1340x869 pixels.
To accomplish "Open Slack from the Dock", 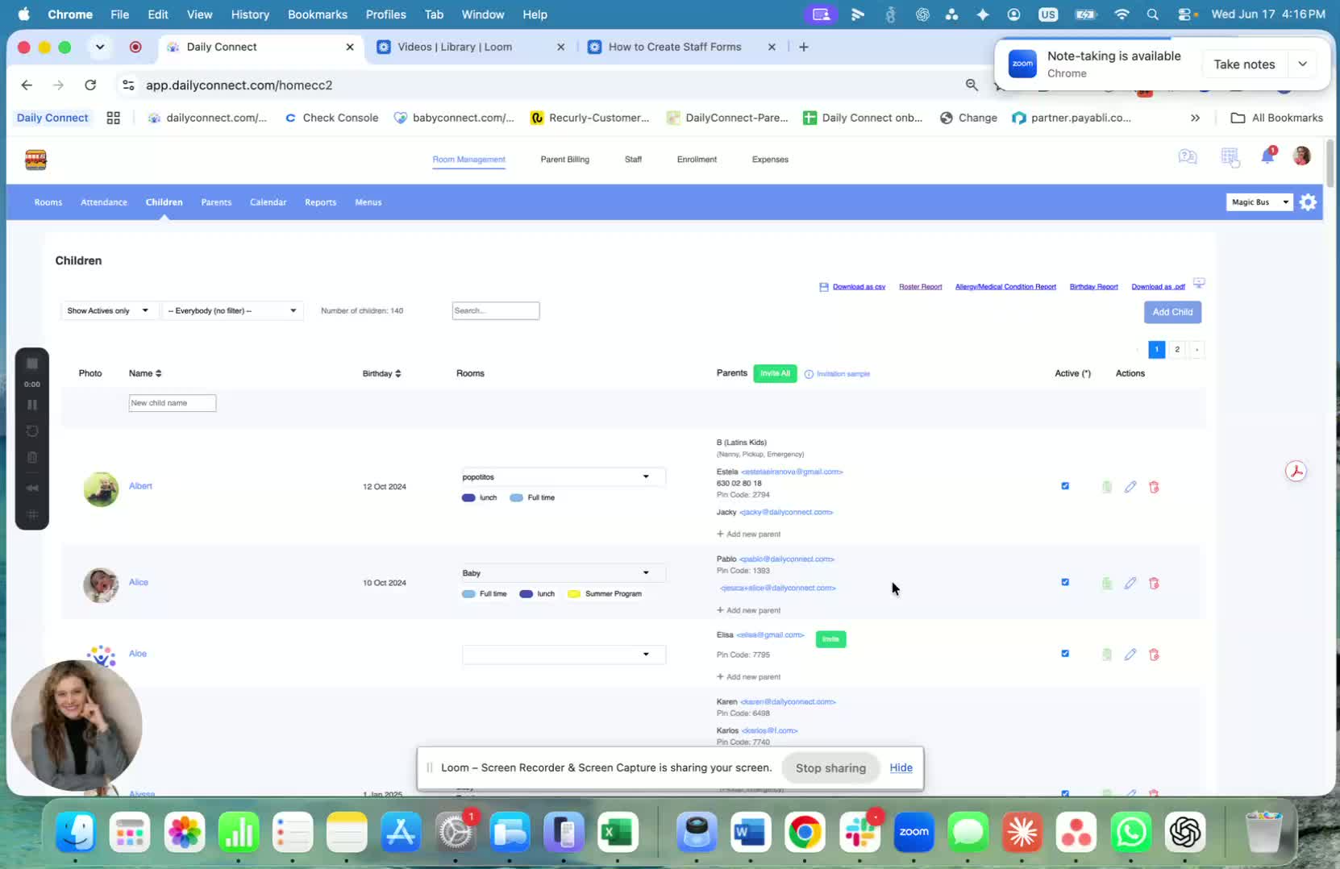I will (x=859, y=832).
